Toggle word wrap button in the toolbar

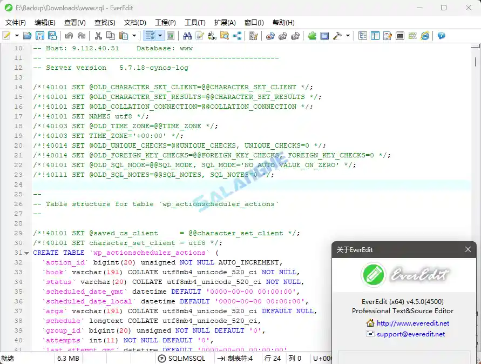pyautogui.click(x=150, y=36)
